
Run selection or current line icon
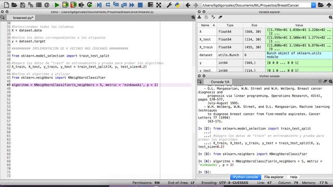[81, 5]
